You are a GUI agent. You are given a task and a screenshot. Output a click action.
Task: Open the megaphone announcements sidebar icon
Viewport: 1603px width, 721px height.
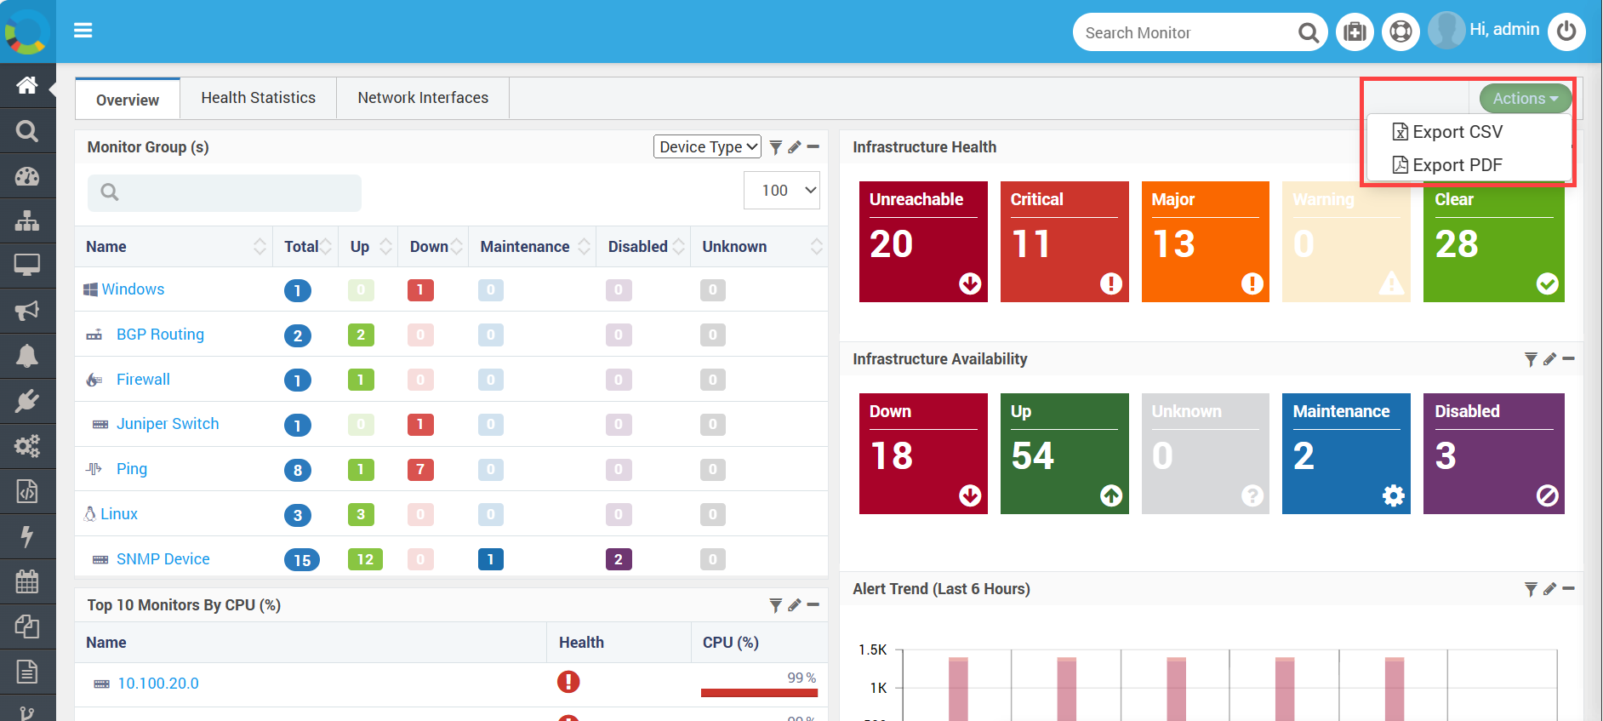coord(27,311)
